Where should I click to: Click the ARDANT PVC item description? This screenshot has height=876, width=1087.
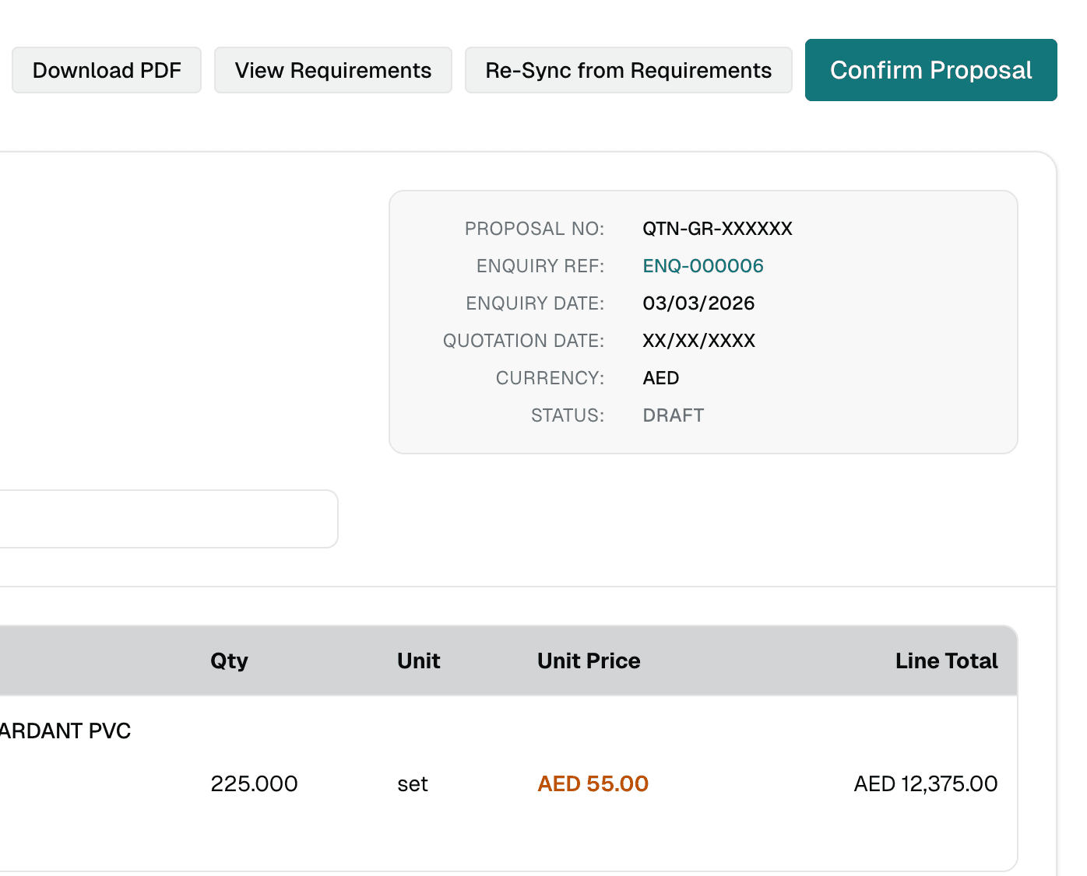pyautogui.click(x=65, y=731)
